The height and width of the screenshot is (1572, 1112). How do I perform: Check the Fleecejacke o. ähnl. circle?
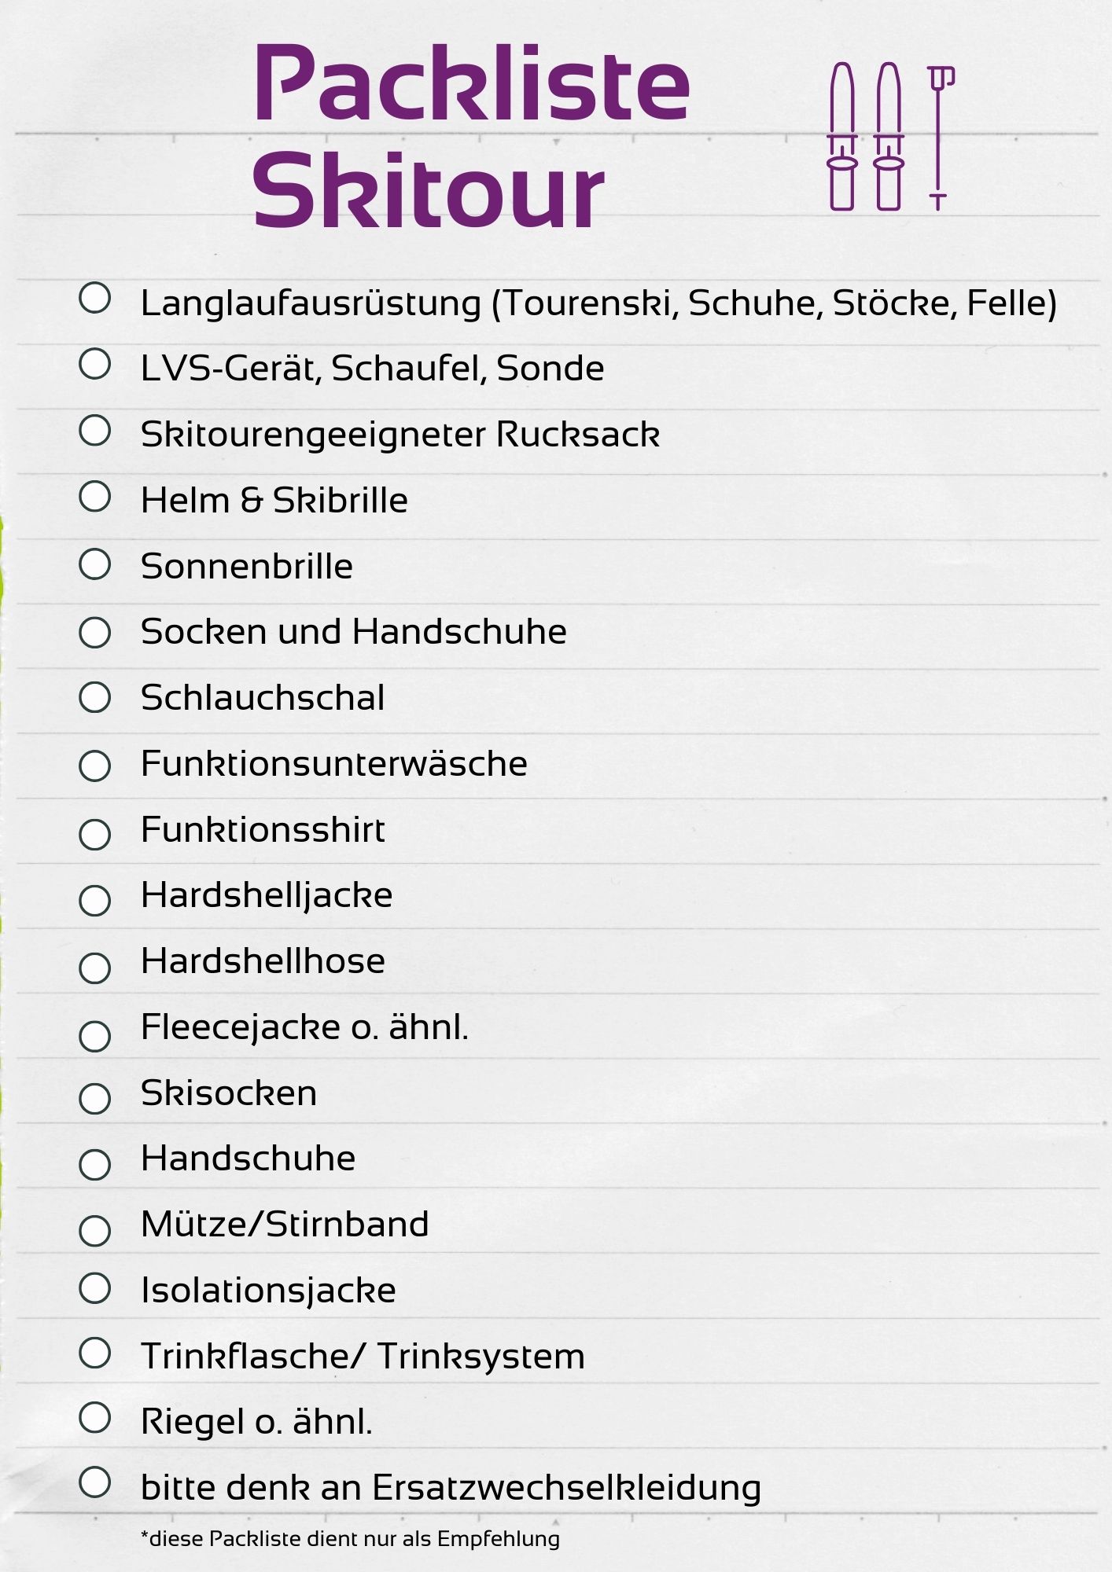click(95, 1036)
